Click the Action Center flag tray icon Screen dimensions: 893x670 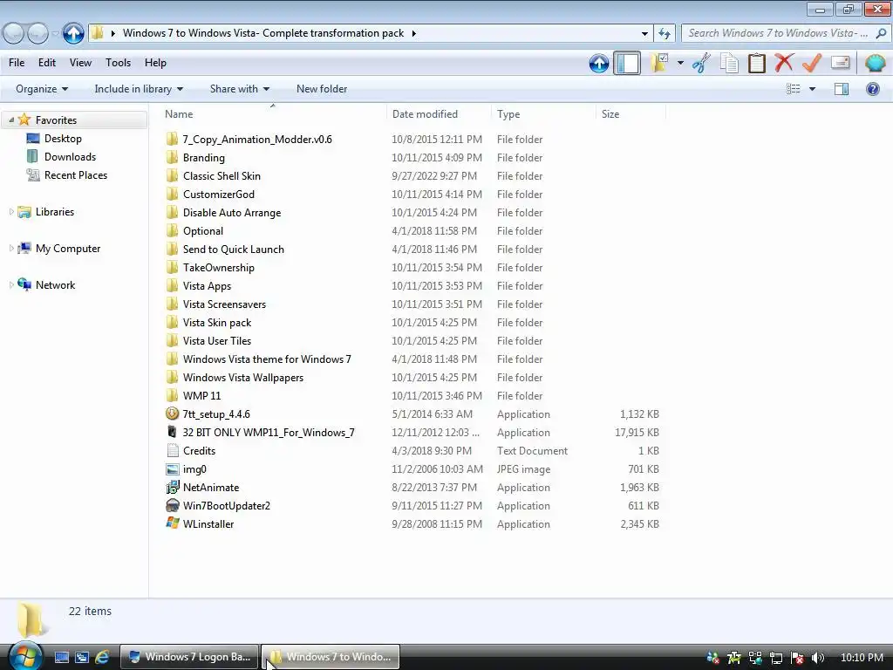[x=797, y=658]
